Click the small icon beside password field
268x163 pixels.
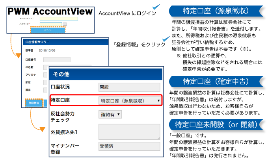[65, 24]
